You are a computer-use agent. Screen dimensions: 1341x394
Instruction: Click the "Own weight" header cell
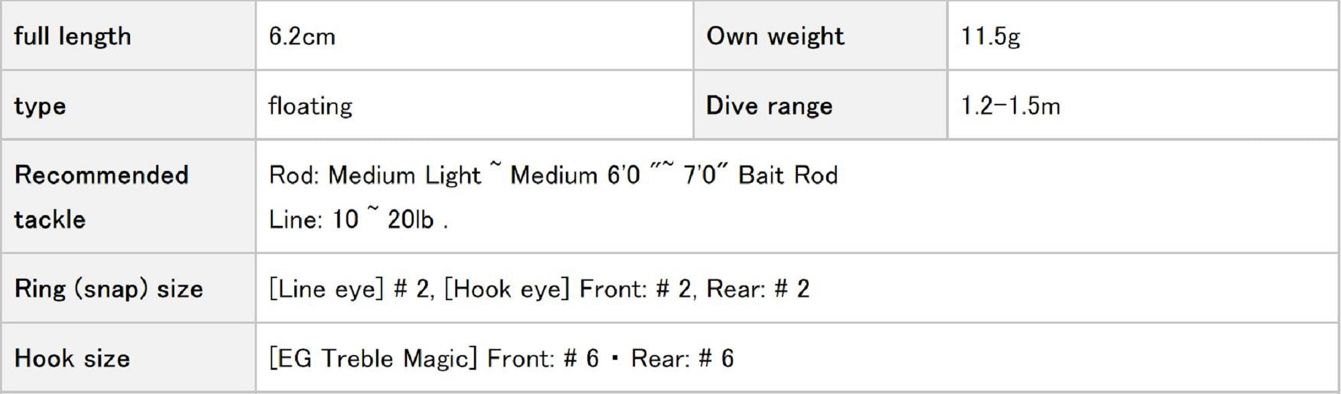tap(775, 36)
